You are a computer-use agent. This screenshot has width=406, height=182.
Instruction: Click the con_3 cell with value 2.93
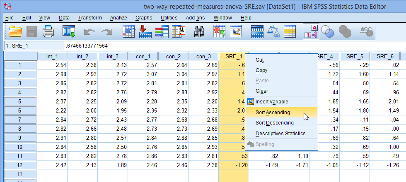pyautogui.click(x=203, y=147)
